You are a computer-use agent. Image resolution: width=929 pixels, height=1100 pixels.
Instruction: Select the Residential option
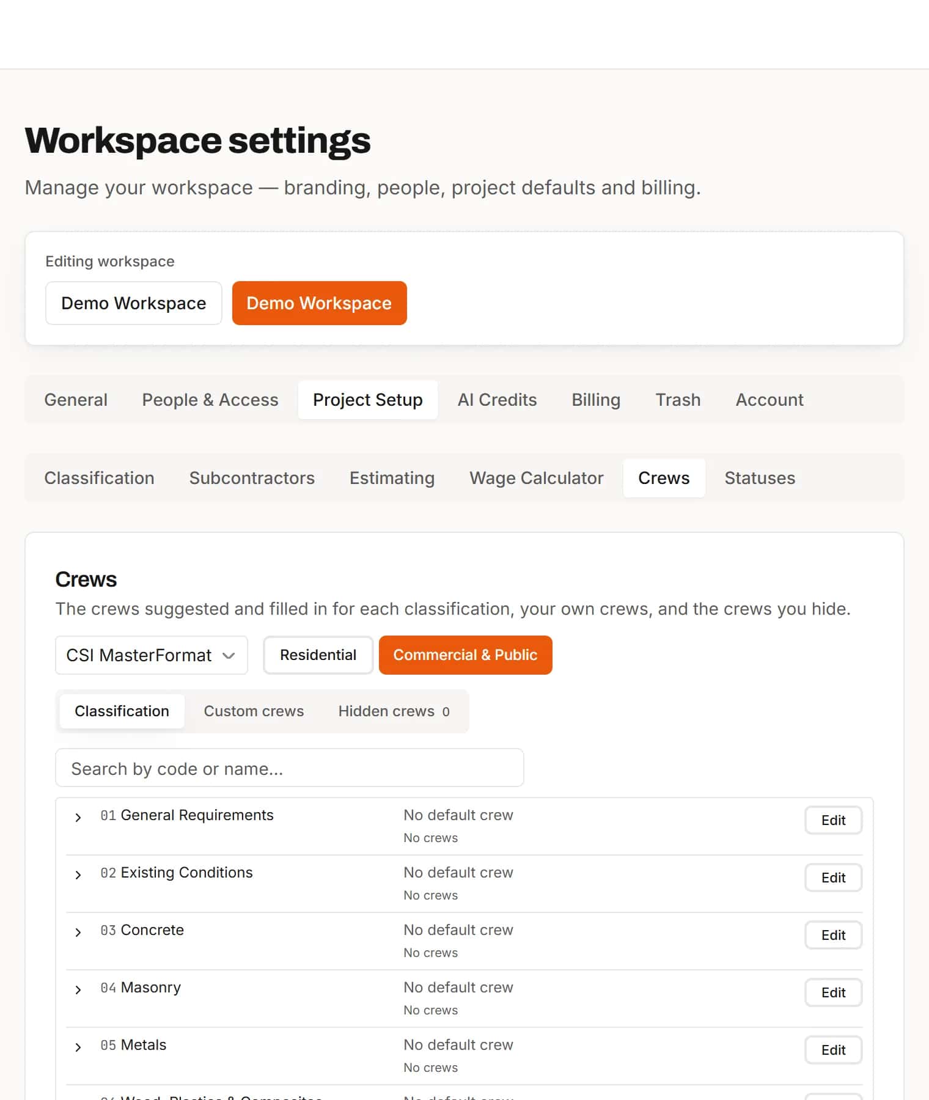point(318,655)
